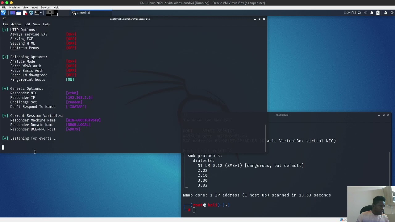Image resolution: width=395 pixels, height=222 pixels.
Task: Open VirtualBox Input menu
Action: [35, 7]
